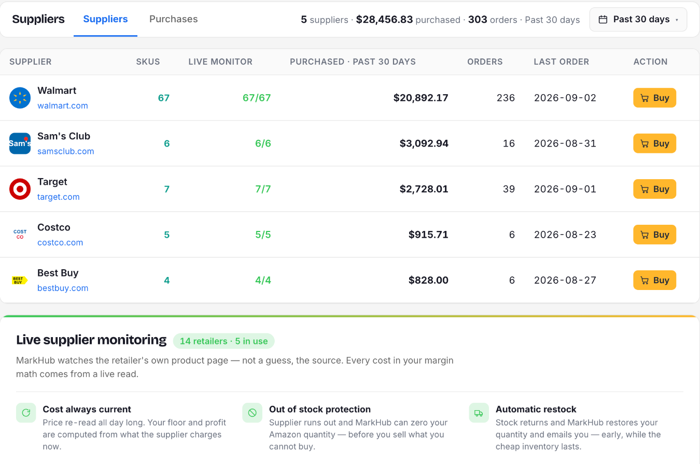This screenshot has height=464, width=700.
Task: Click the LIVE MONITOR column header
Action: click(220, 62)
